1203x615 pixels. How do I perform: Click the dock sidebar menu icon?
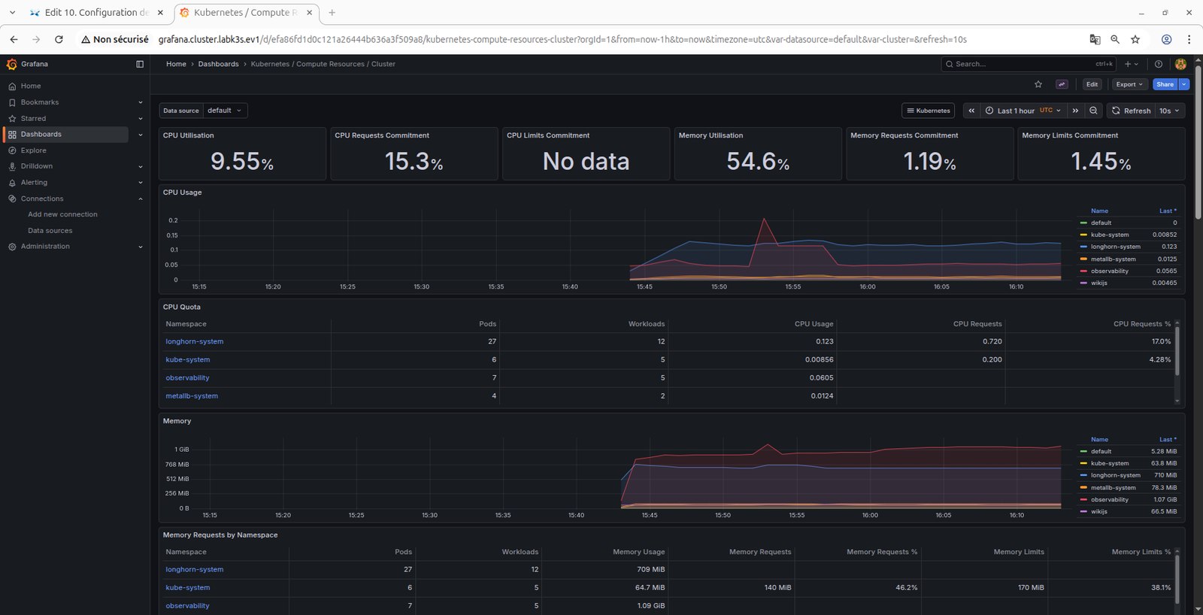[x=140, y=64]
